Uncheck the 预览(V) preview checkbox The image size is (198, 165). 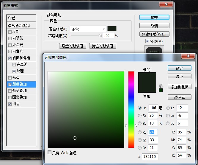coord(147,41)
